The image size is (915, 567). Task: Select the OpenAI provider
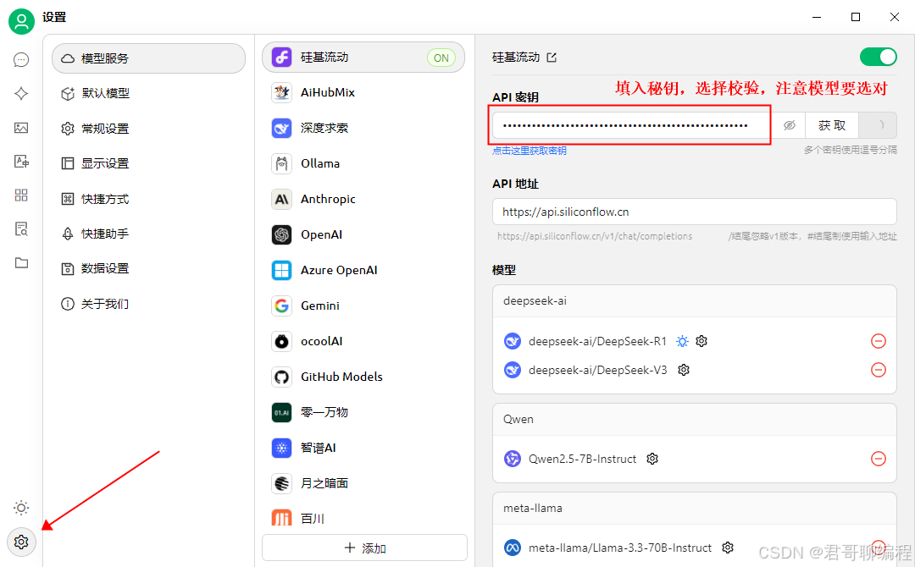363,234
